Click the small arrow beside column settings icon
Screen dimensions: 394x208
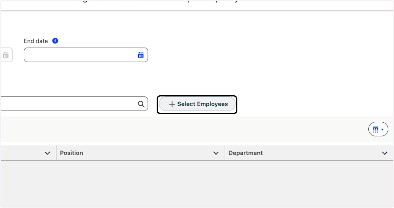pyautogui.click(x=383, y=130)
